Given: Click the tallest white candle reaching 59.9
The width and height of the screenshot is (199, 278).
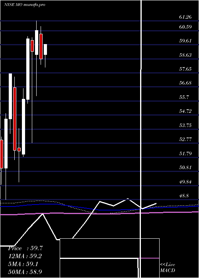Looking at the screenshot, I should (x=28, y=69).
